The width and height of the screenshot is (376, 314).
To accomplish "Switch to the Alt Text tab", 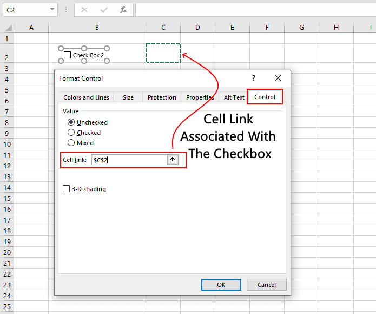I will [234, 97].
